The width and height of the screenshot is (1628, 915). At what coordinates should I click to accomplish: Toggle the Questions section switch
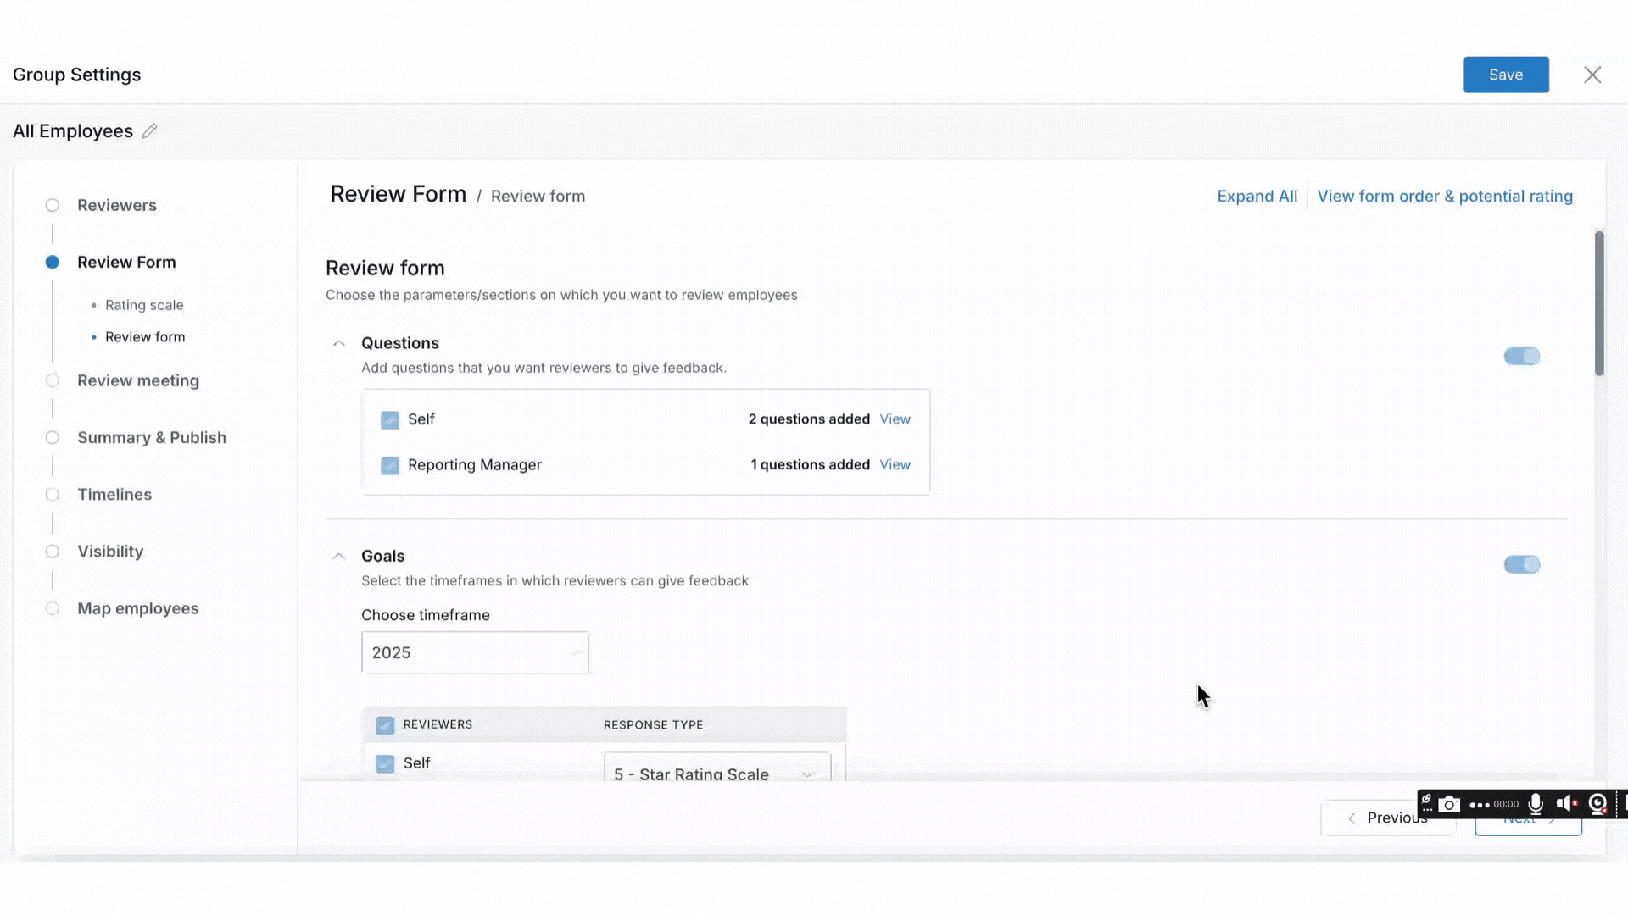pyautogui.click(x=1521, y=356)
